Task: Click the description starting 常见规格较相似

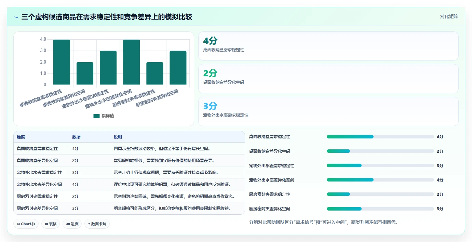Action: [x=164, y=160]
